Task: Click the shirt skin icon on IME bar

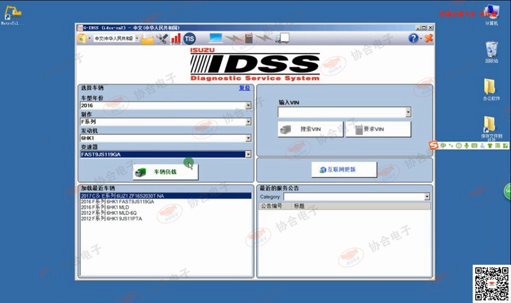Action: pyautogui.click(x=490, y=145)
